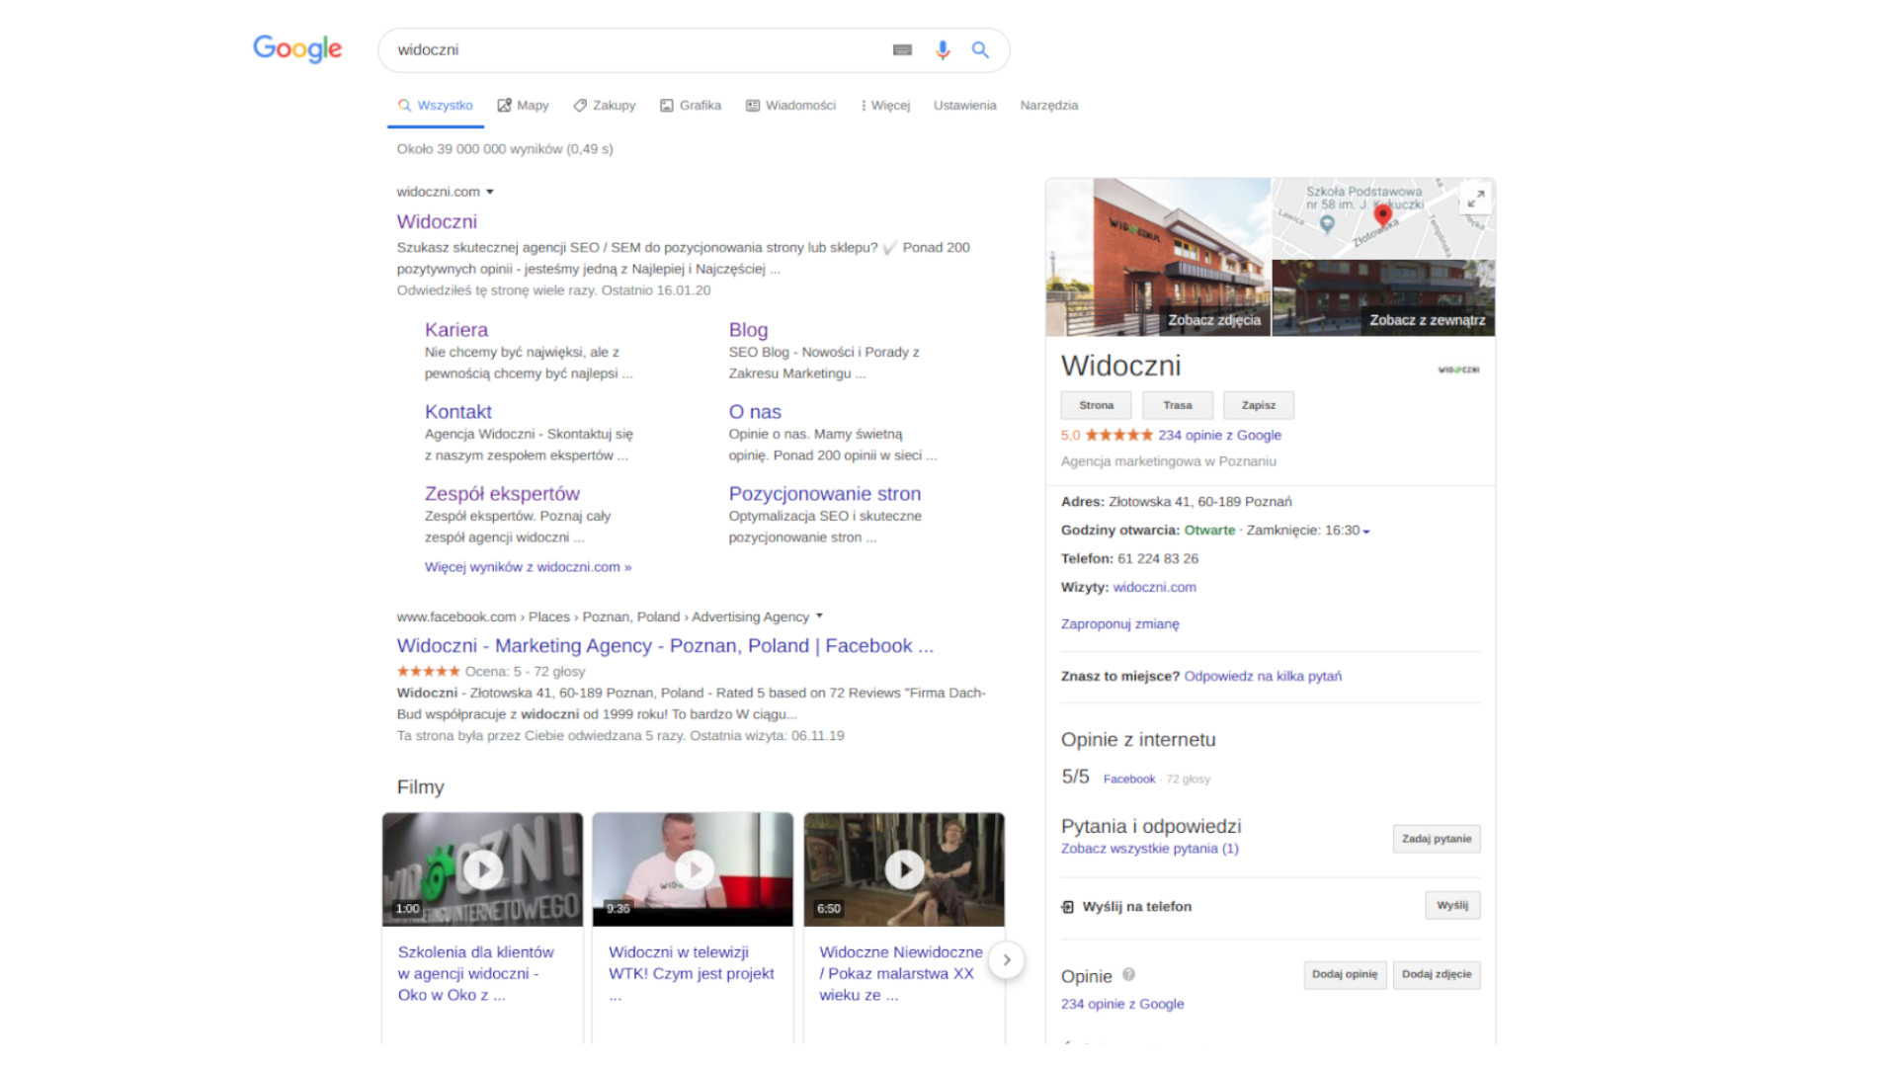Image resolution: width=1897 pixels, height=1067 pixels.
Task: Switch to the Mapy tab
Action: click(523, 106)
